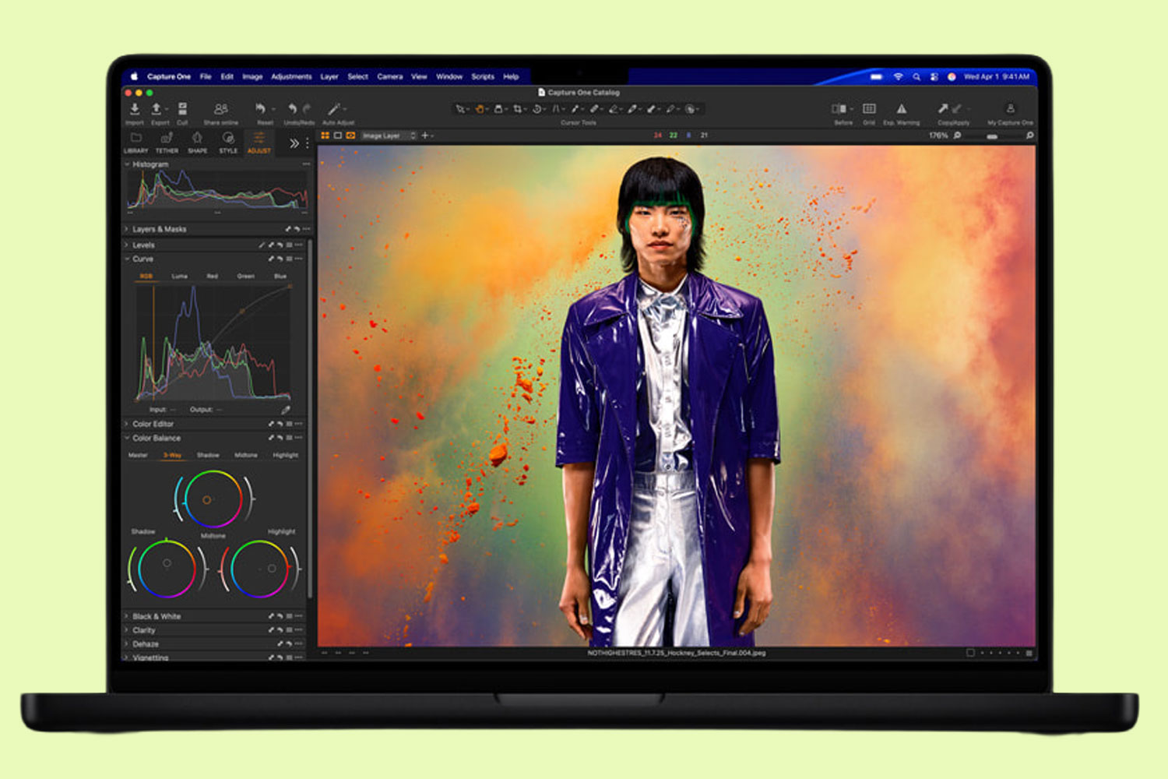Image resolution: width=1168 pixels, height=779 pixels.
Task: Click the Share online icon
Action: [x=221, y=111]
